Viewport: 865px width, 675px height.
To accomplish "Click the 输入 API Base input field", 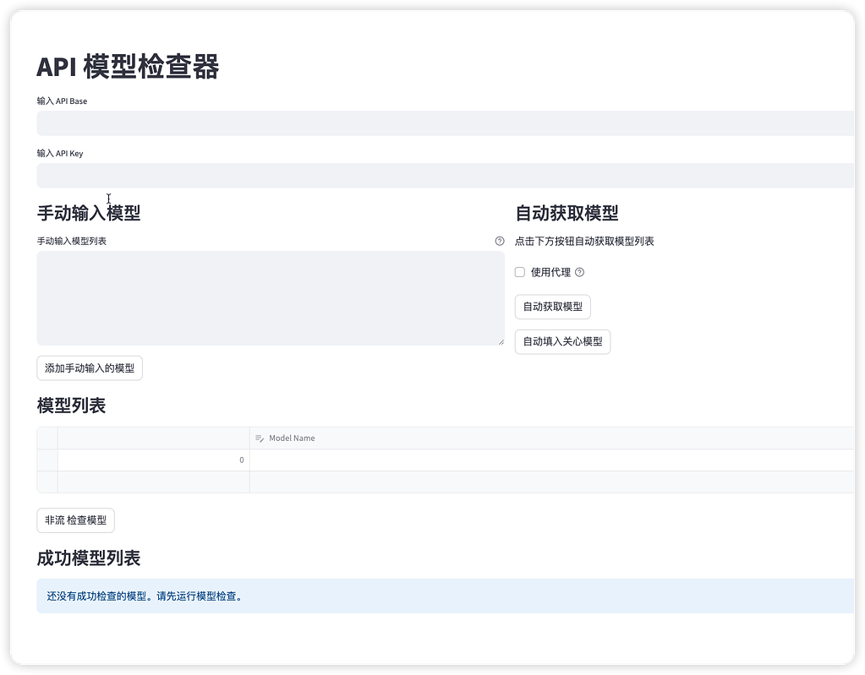I will 446,122.
